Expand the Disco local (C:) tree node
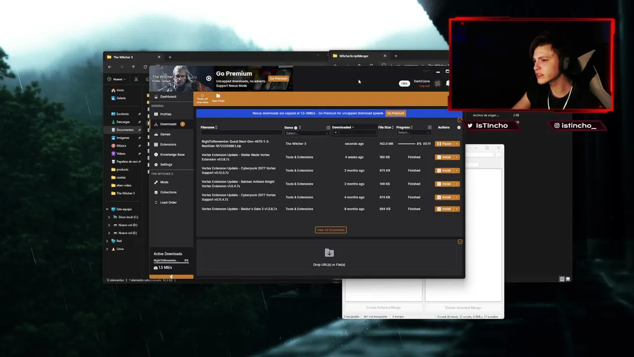The height and width of the screenshot is (357, 634). 109,217
